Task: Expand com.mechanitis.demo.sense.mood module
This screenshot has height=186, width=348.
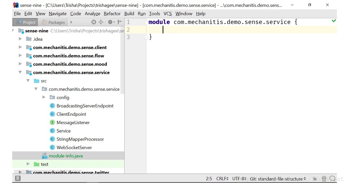Action: [20, 64]
